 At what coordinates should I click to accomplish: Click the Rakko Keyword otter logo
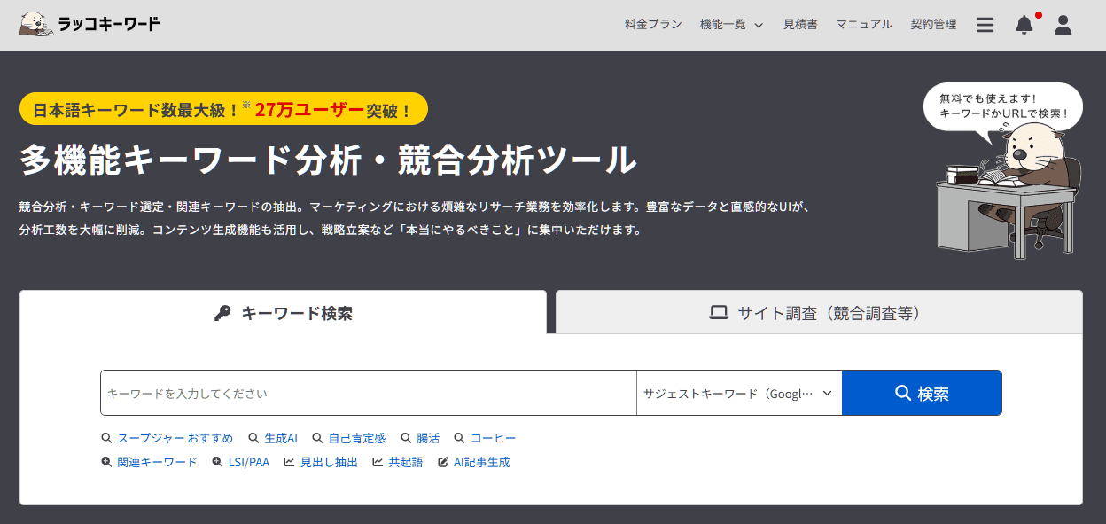[x=90, y=24]
